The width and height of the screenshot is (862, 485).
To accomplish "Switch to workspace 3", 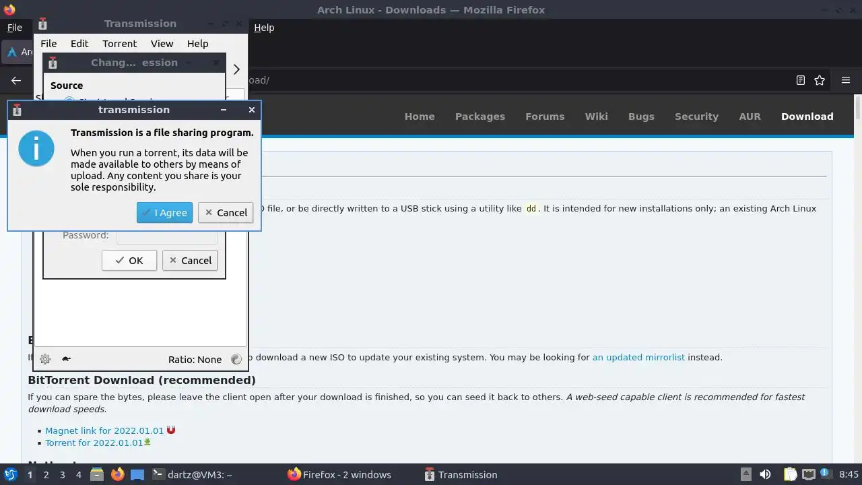I will tap(62, 475).
